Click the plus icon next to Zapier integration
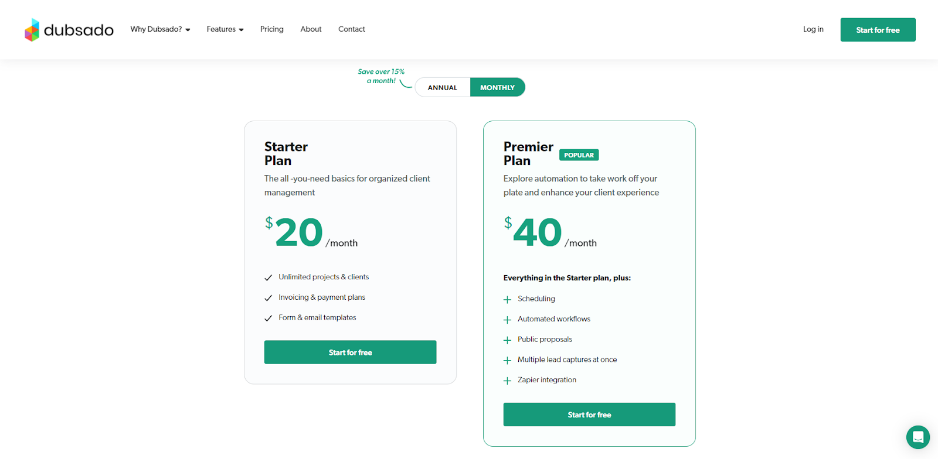 click(507, 381)
